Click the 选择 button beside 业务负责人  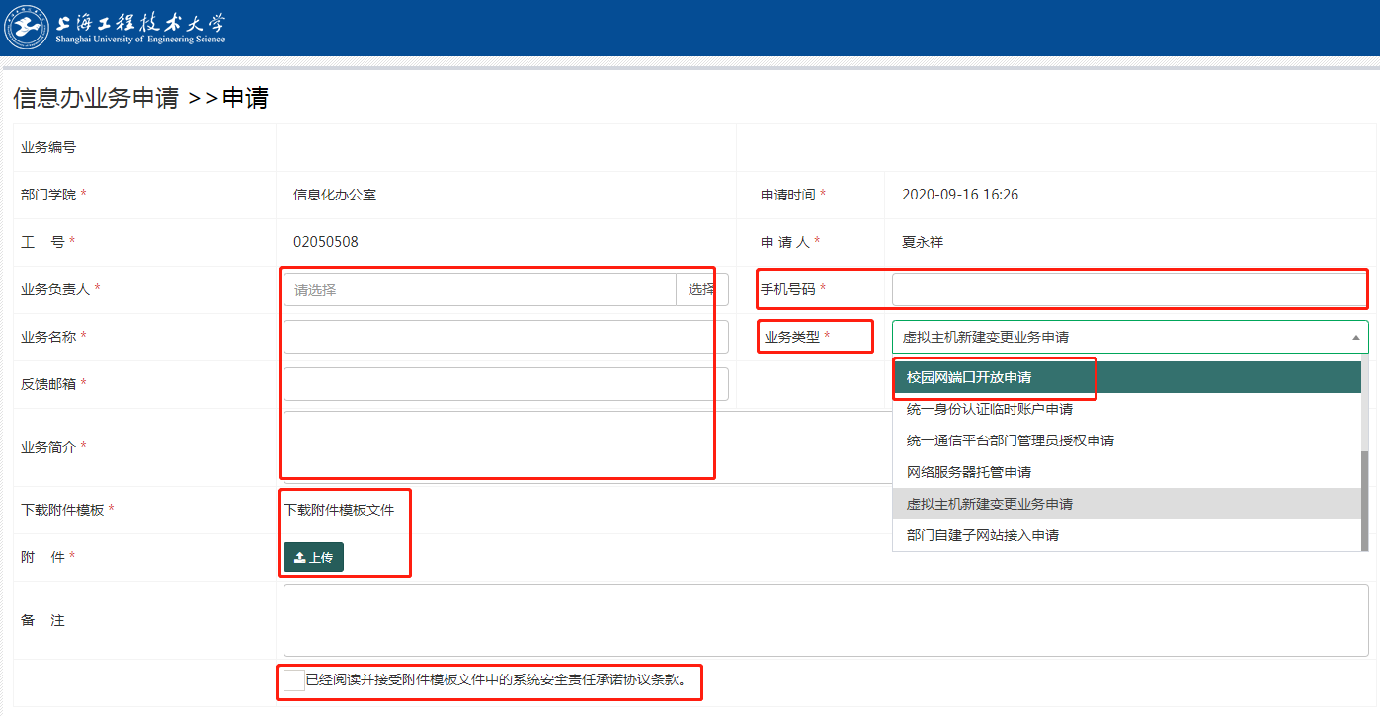[701, 289]
